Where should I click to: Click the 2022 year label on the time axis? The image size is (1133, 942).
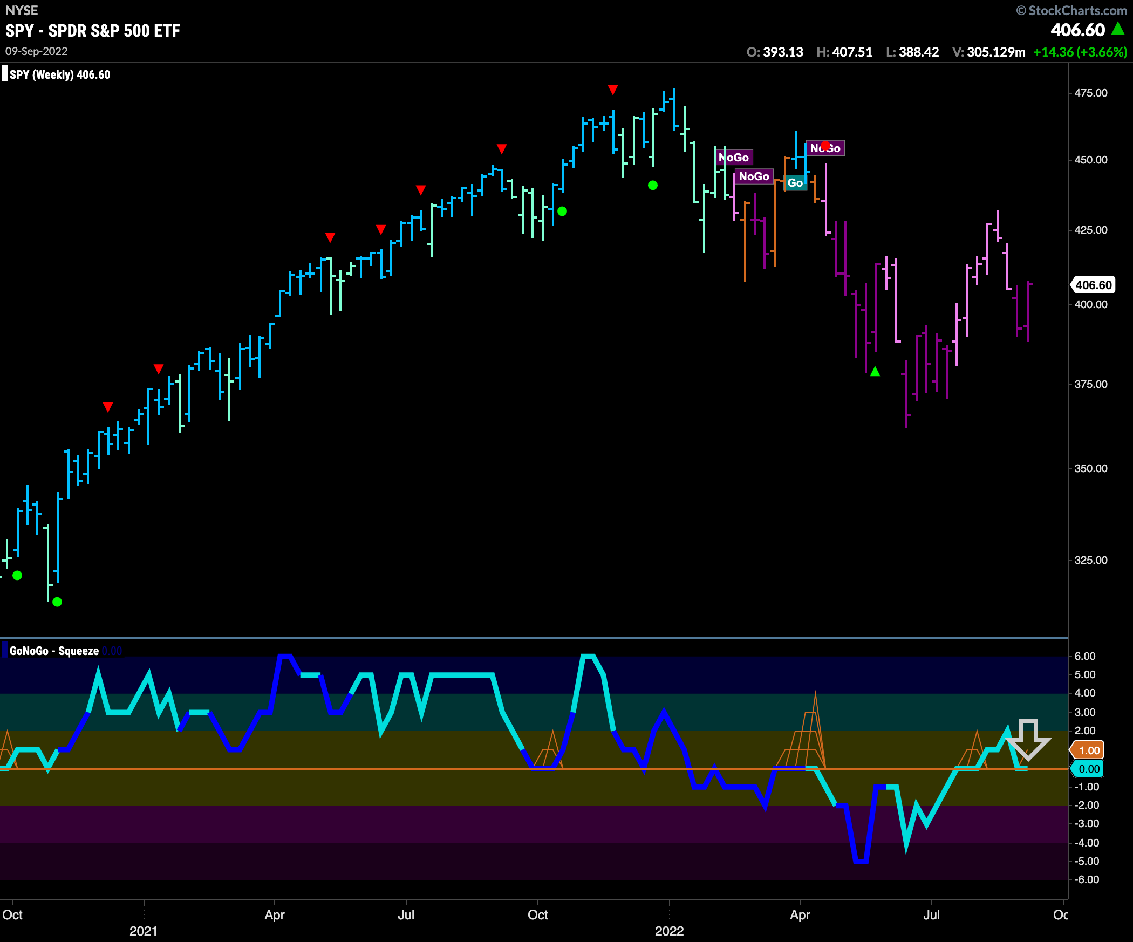point(669,931)
